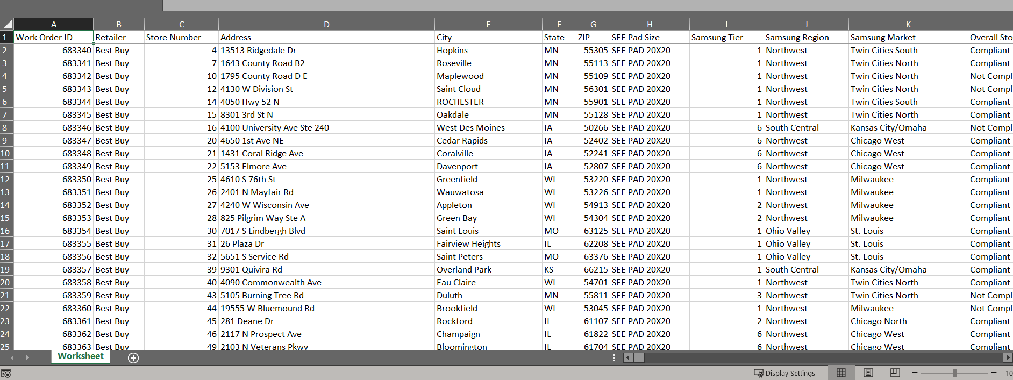Click the 'Samsung Tier' header cell
Viewport: 1013px width, 380px height.
pos(726,37)
